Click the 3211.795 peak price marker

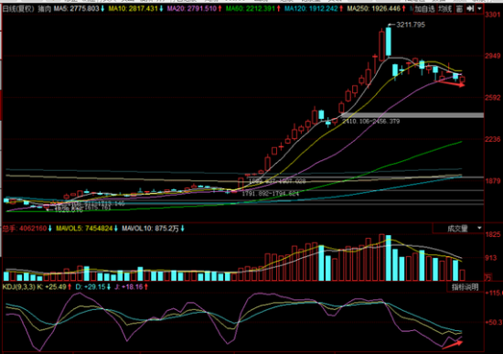411,25
